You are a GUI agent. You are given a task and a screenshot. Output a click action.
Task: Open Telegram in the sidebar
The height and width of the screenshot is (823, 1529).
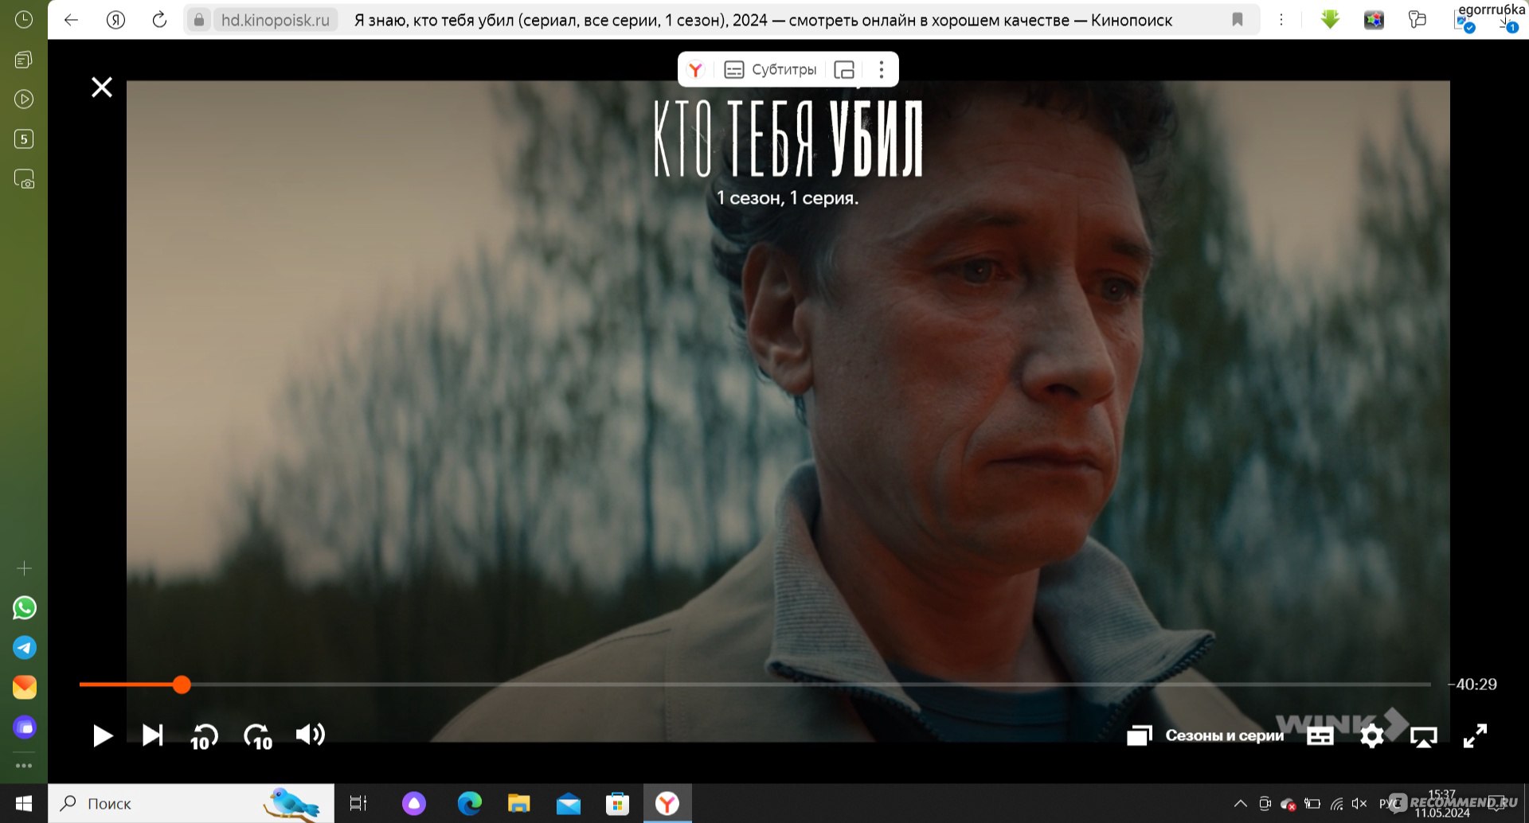tap(24, 648)
